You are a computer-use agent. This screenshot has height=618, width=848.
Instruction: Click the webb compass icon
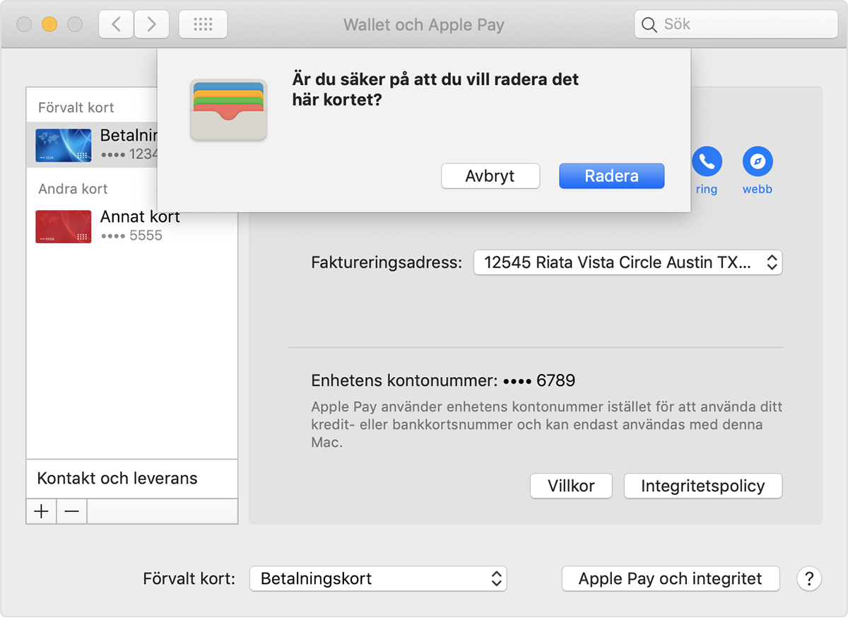(758, 163)
